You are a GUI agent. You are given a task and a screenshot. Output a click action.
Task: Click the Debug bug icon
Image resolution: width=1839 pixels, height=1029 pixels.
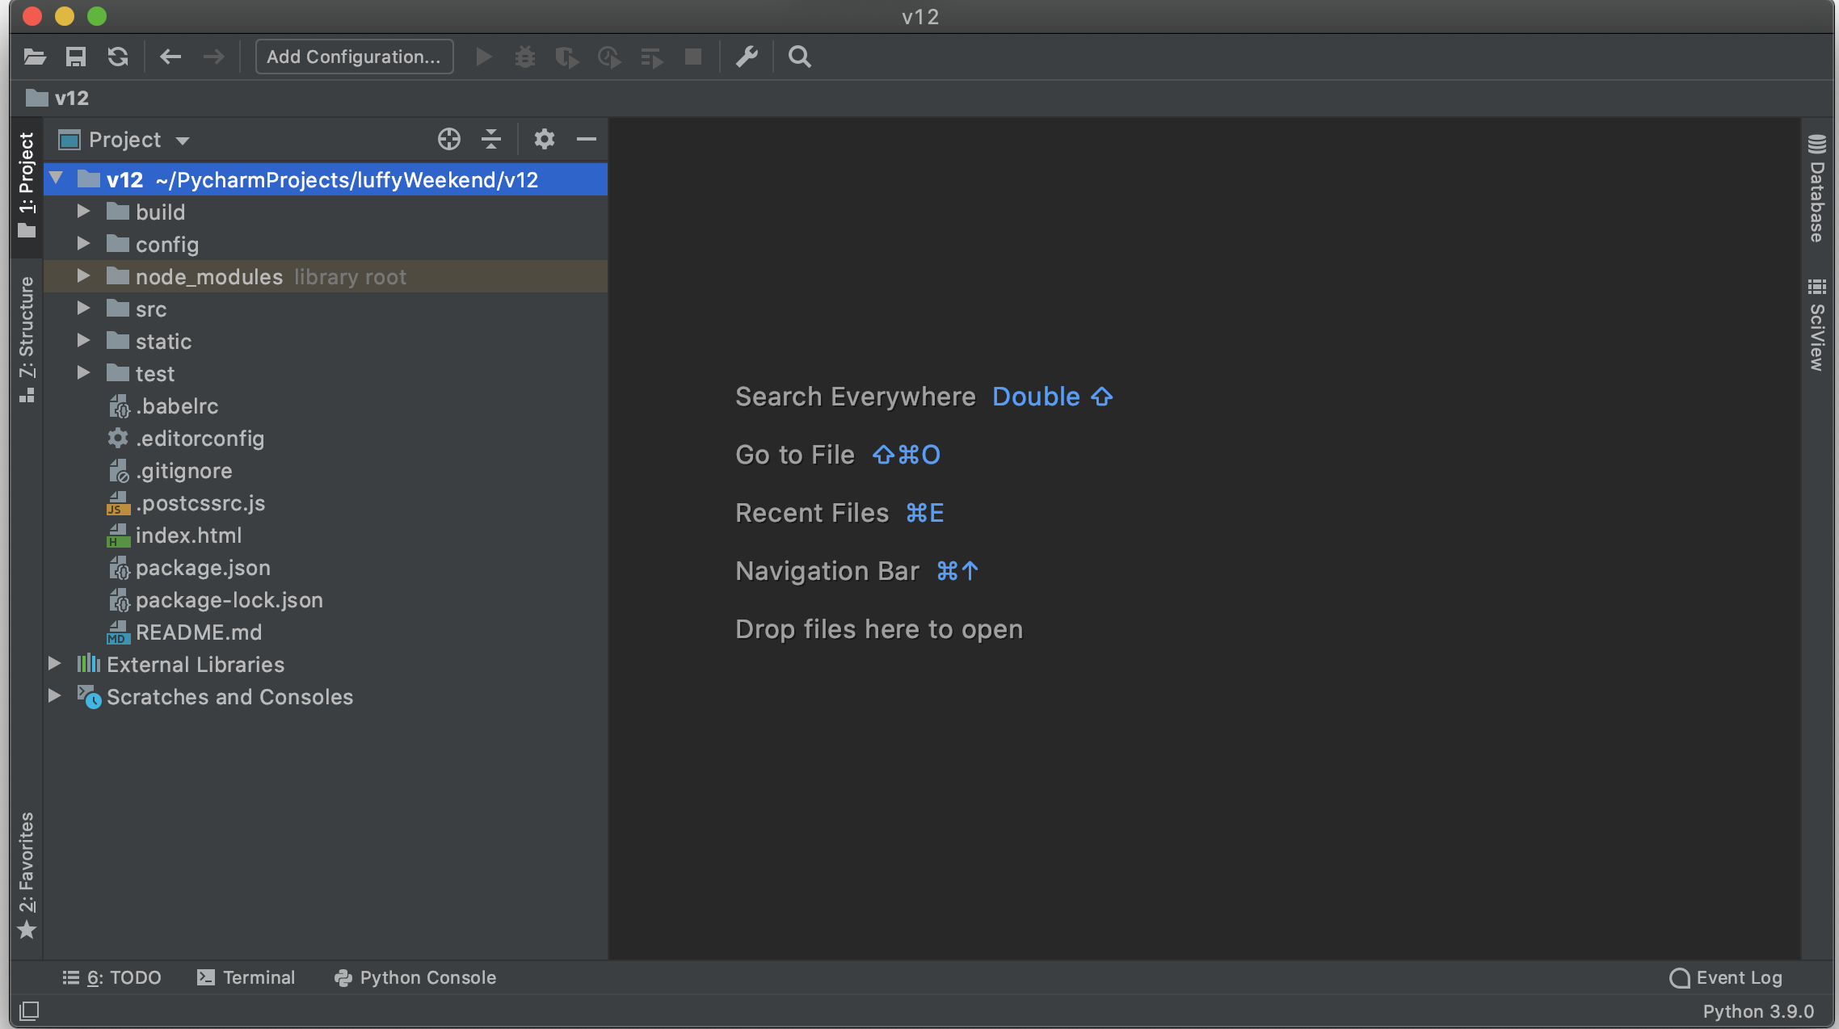[525, 57]
